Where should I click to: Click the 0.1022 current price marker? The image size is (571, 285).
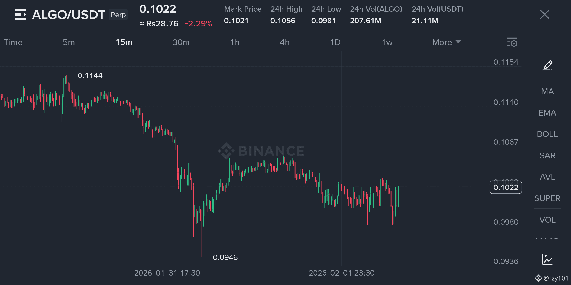[506, 187]
